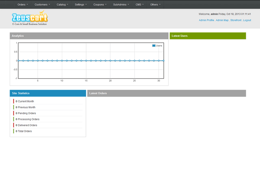260x173 pixels.
Task: Visit the Storefront link
Action: tap(235, 20)
